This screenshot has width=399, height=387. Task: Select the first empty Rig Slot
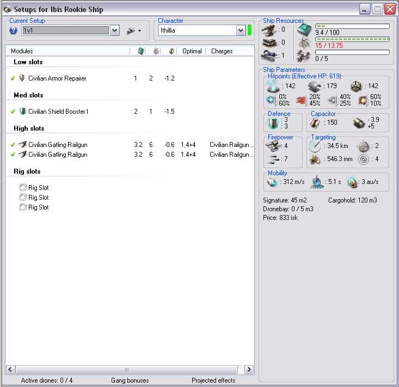[34, 188]
